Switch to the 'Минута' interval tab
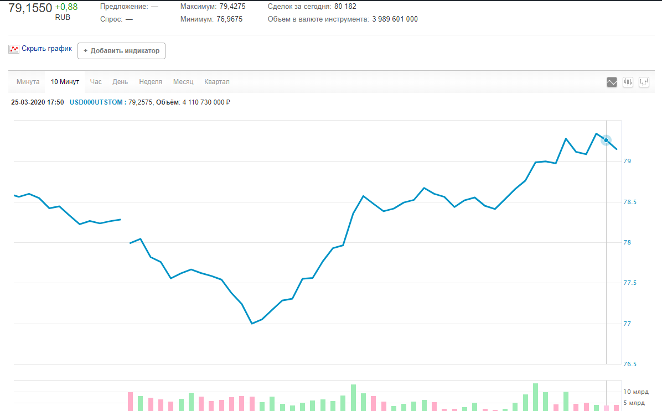This screenshot has height=411, width=662. [x=28, y=82]
